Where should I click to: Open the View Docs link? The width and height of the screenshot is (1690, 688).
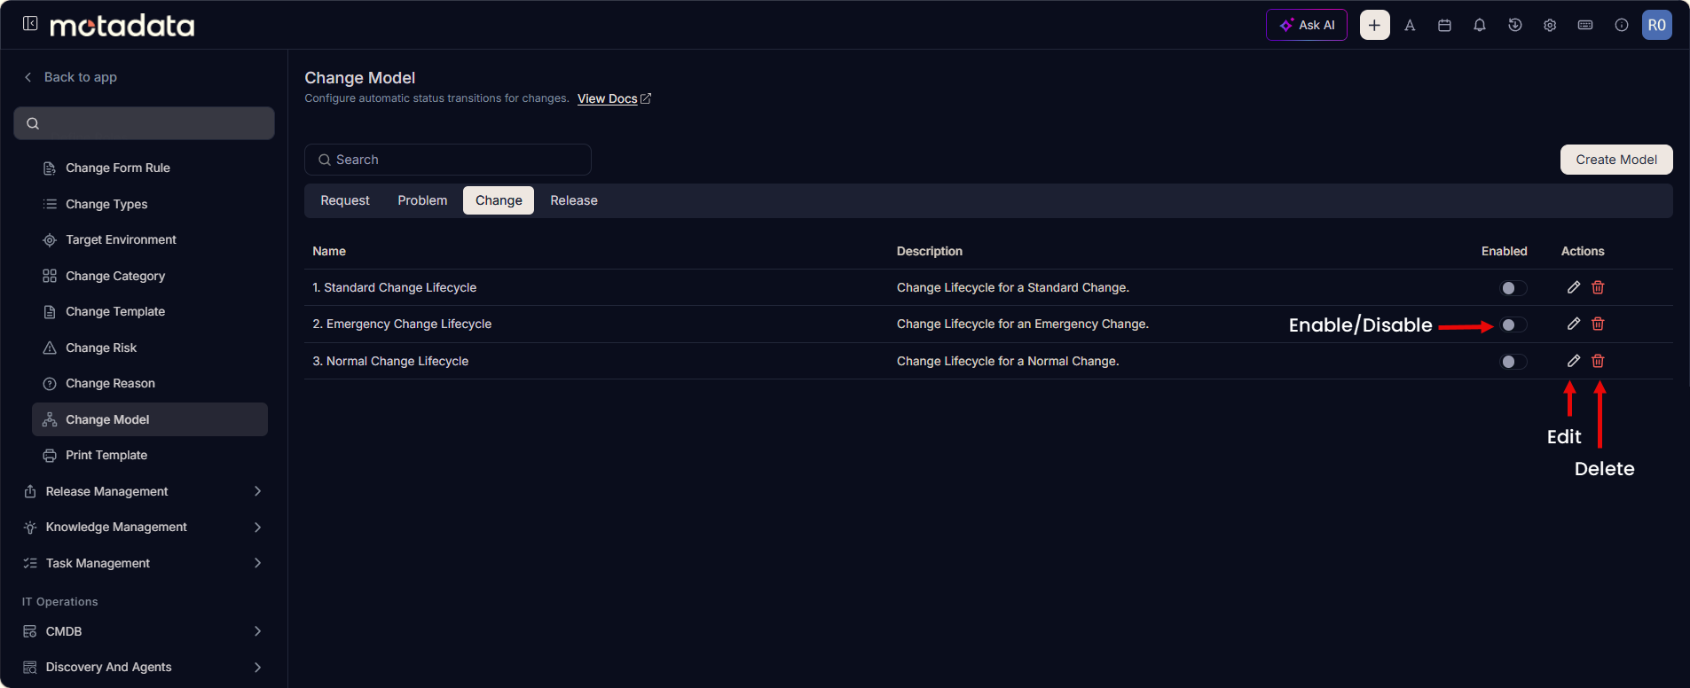pos(614,98)
